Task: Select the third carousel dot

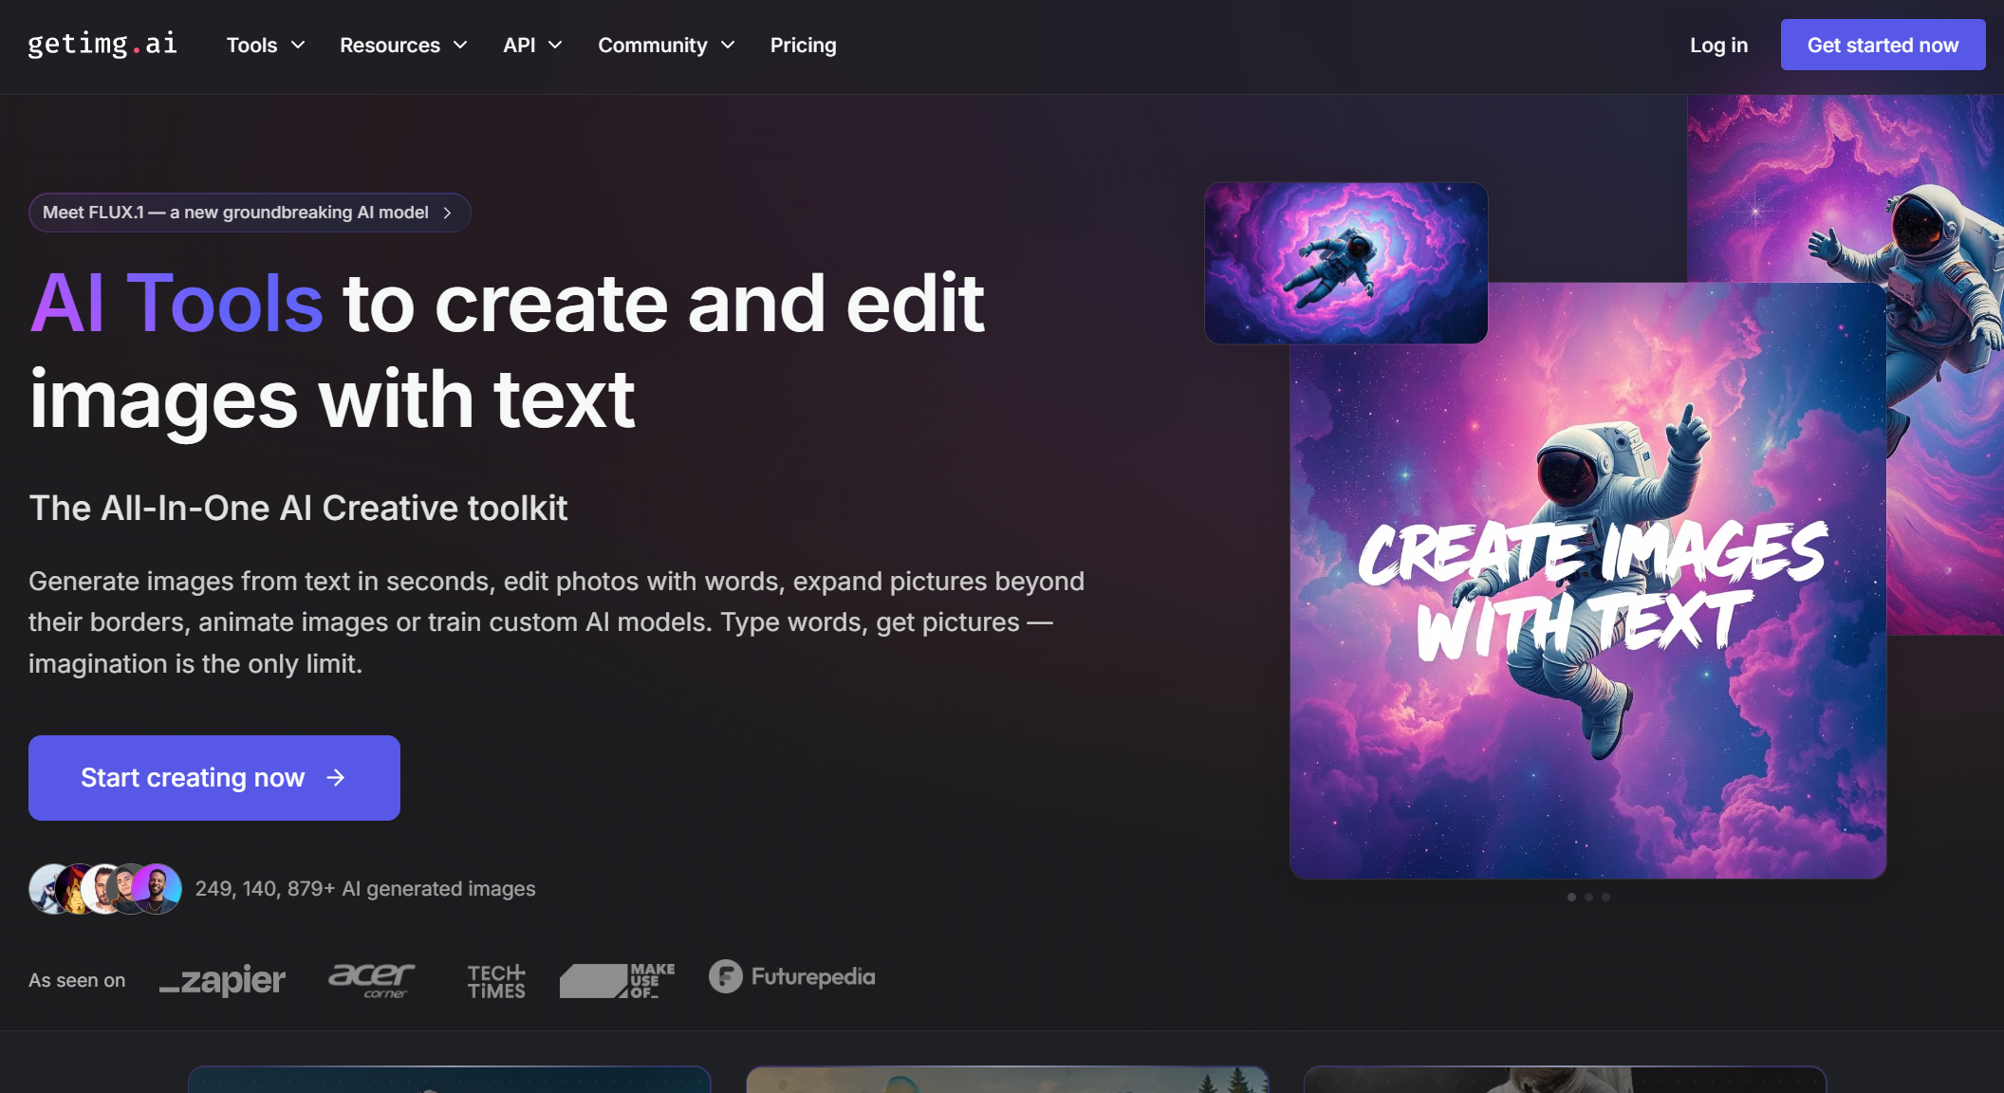Action: (x=1605, y=897)
